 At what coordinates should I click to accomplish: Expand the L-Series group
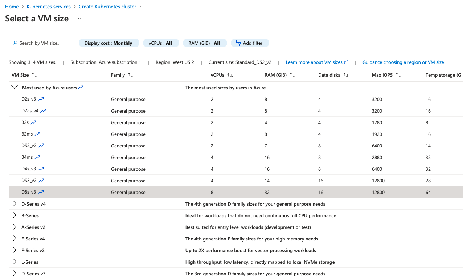coord(15,262)
